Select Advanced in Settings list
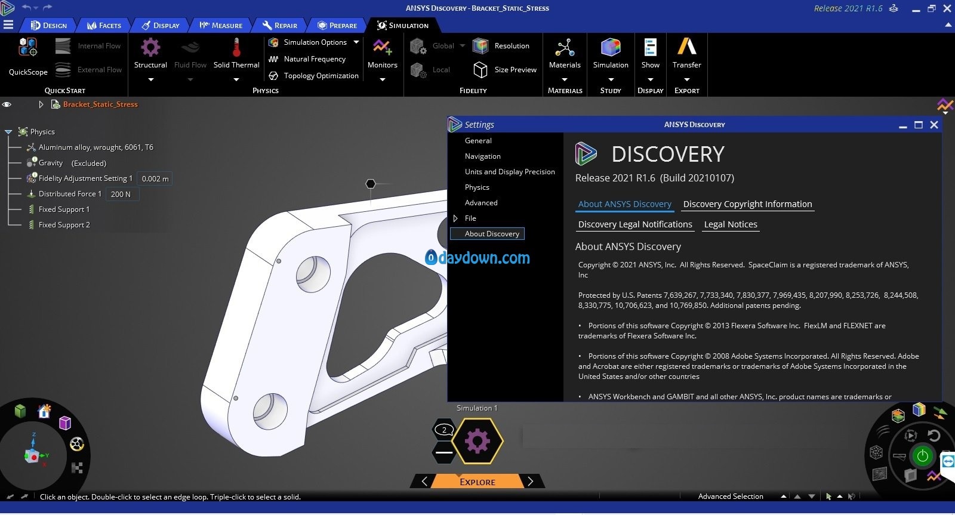Image resolution: width=955 pixels, height=515 pixels. (x=481, y=203)
